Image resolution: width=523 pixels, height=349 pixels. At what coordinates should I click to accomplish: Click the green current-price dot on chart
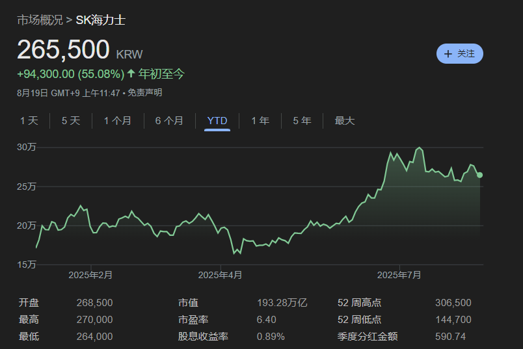(479, 175)
